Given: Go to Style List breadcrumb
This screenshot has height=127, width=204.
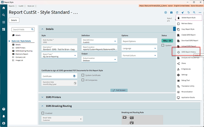Looking at the screenshot, I should (31, 6).
